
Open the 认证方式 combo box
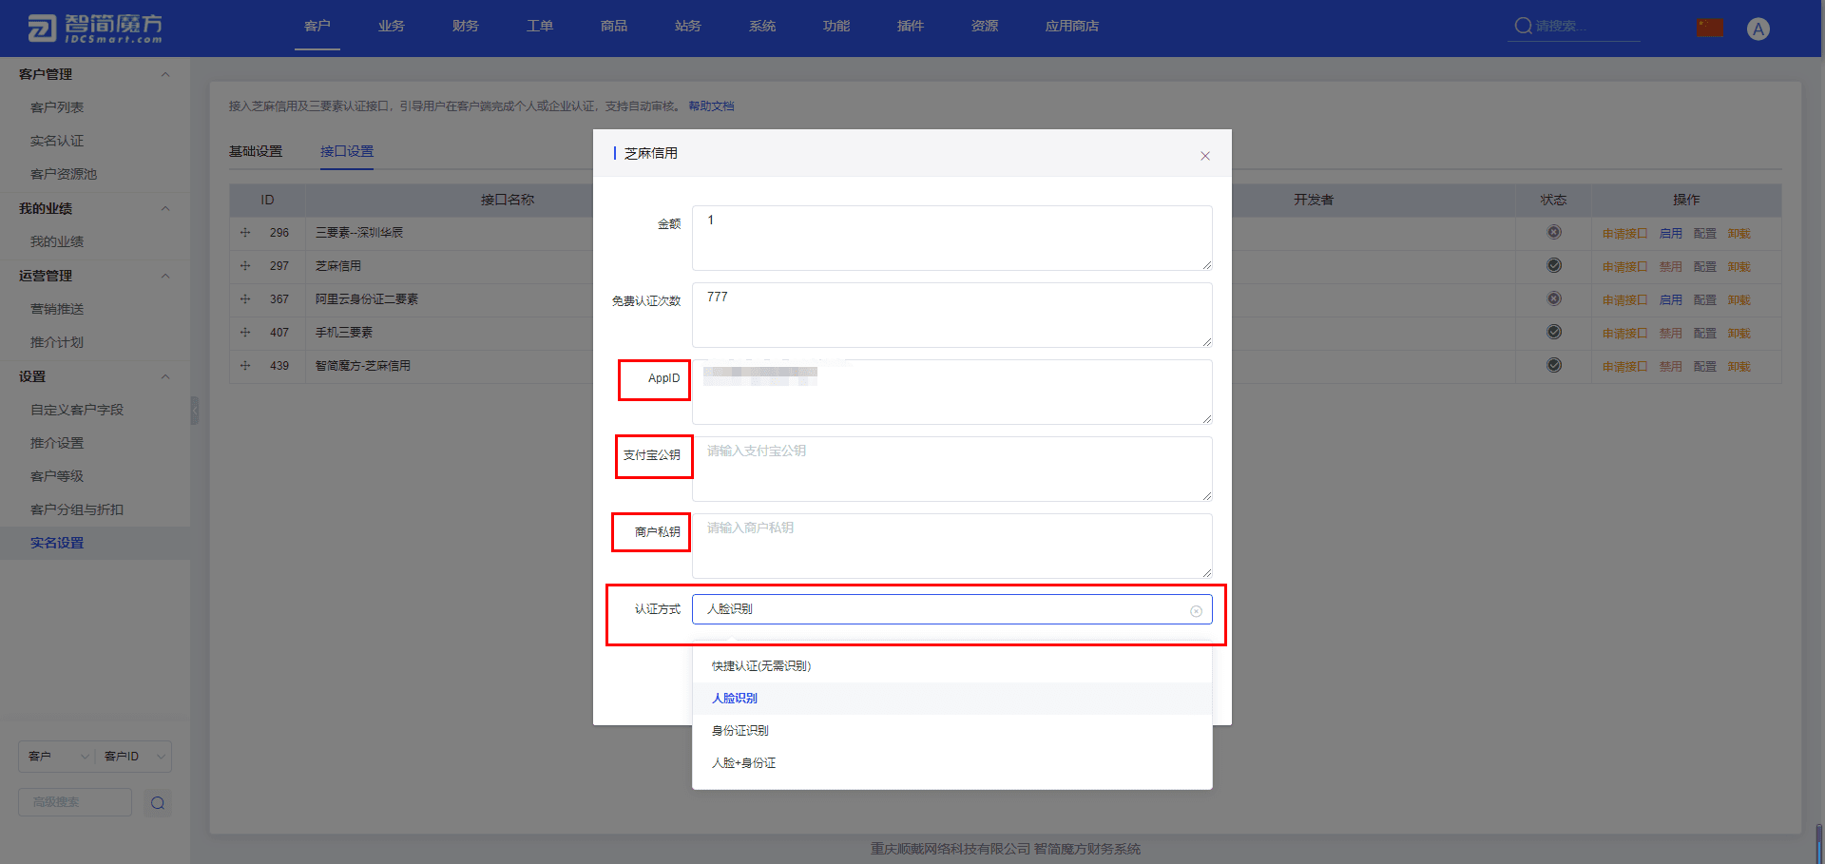(x=952, y=609)
